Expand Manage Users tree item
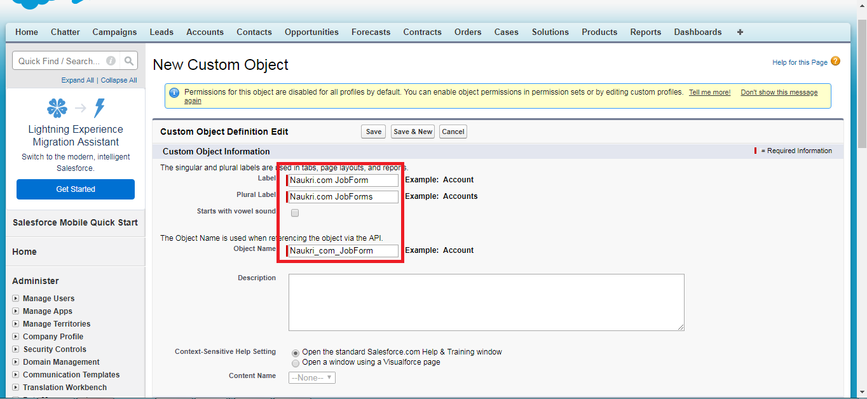867x399 pixels. point(16,298)
